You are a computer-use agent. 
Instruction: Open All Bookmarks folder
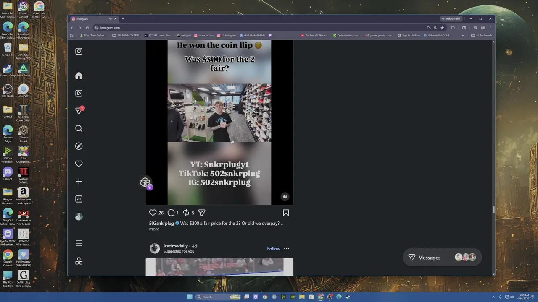coord(482,36)
